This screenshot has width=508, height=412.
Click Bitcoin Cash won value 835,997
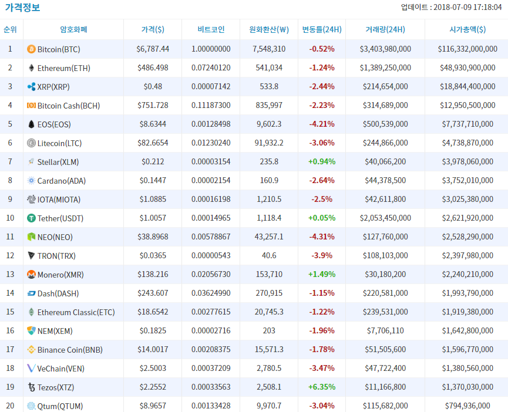coord(269,105)
